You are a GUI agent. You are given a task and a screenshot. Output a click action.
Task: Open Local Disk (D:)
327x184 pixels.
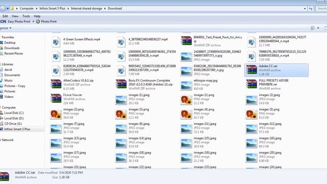click(x=14, y=118)
